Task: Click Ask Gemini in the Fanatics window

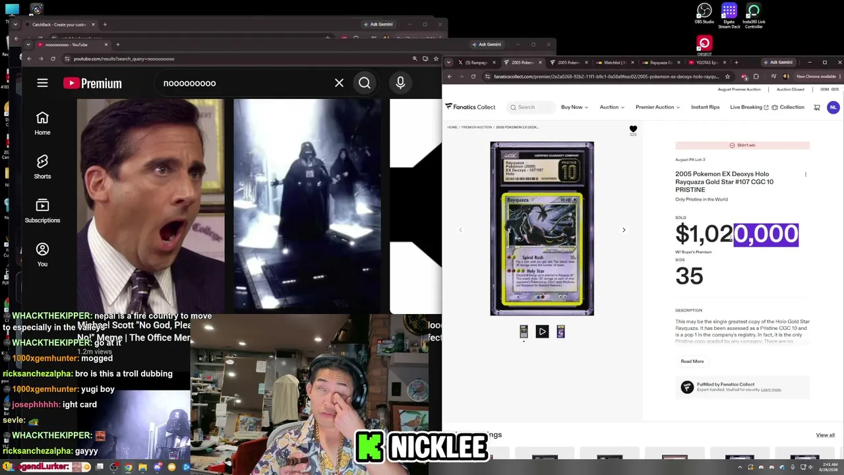Action: point(778,63)
